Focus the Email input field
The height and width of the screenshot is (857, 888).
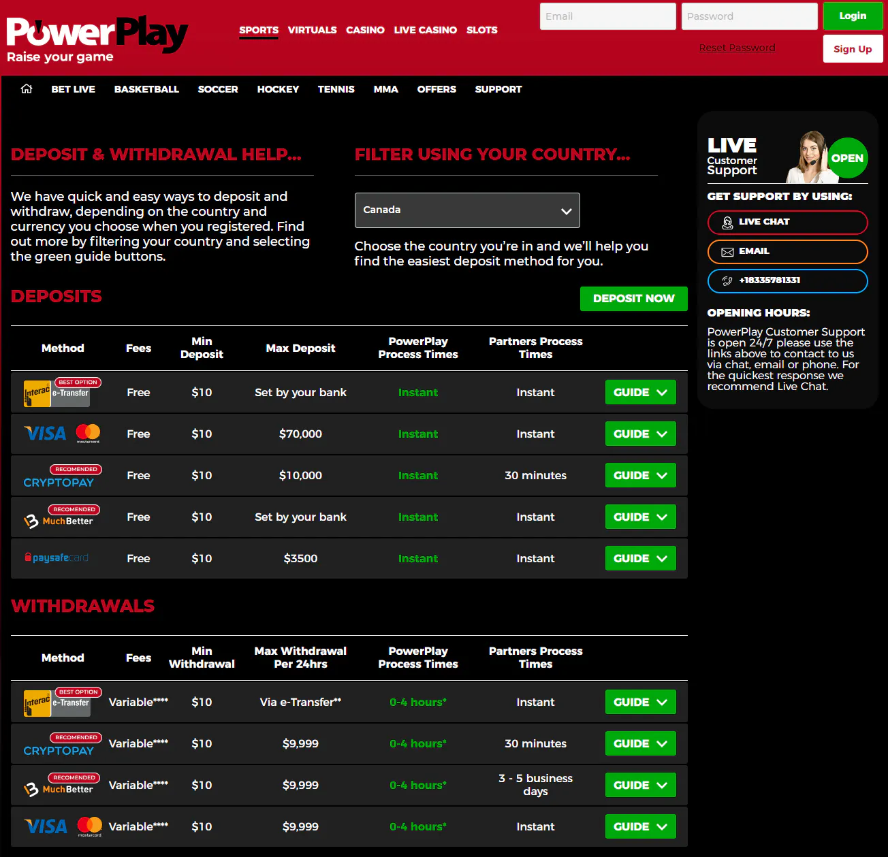[608, 16]
